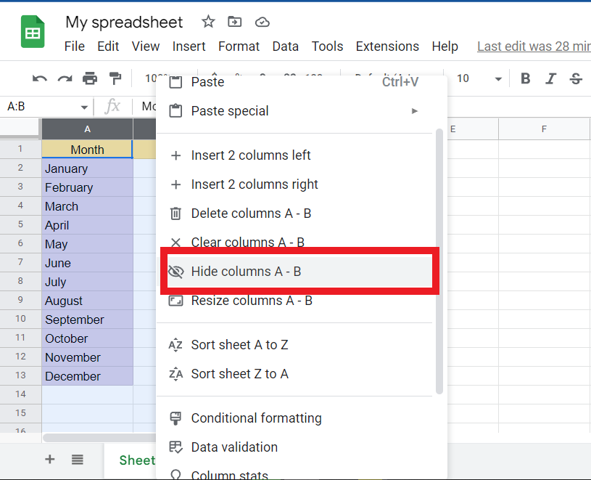Redo the last action
The width and height of the screenshot is (591, 480).
coord(64,79)
